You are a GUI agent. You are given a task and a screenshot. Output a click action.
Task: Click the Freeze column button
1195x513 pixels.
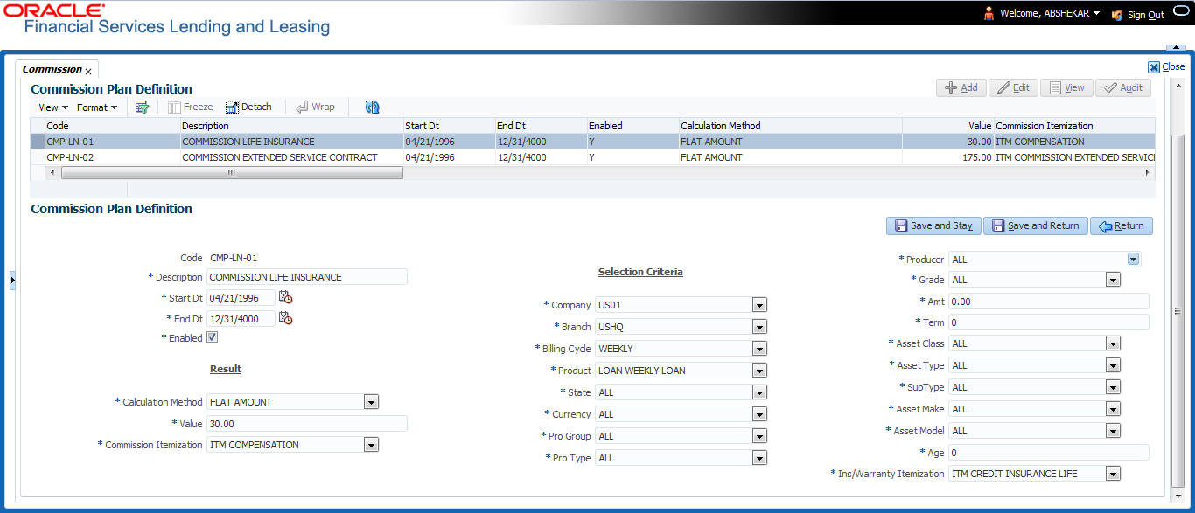[x=190, y=107]
